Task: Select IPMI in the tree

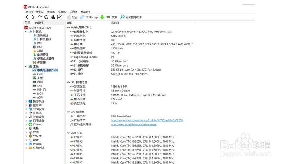Action: coord(38,47)
